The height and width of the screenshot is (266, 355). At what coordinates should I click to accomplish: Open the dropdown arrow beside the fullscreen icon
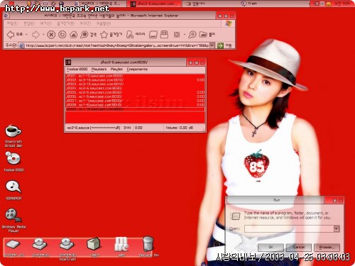(184, 35)
